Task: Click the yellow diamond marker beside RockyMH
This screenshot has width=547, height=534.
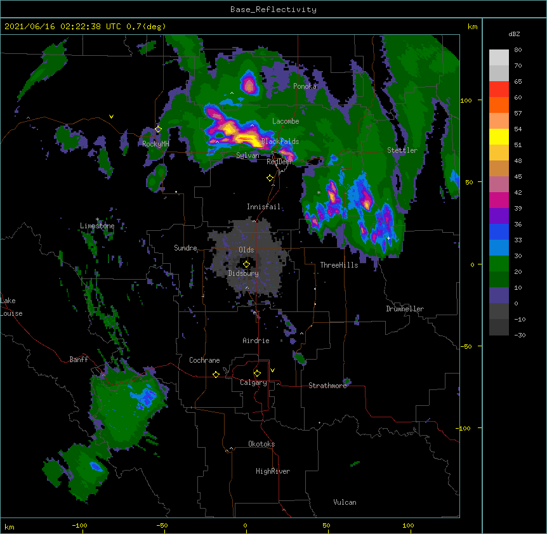Action: [x=158, y=129]
